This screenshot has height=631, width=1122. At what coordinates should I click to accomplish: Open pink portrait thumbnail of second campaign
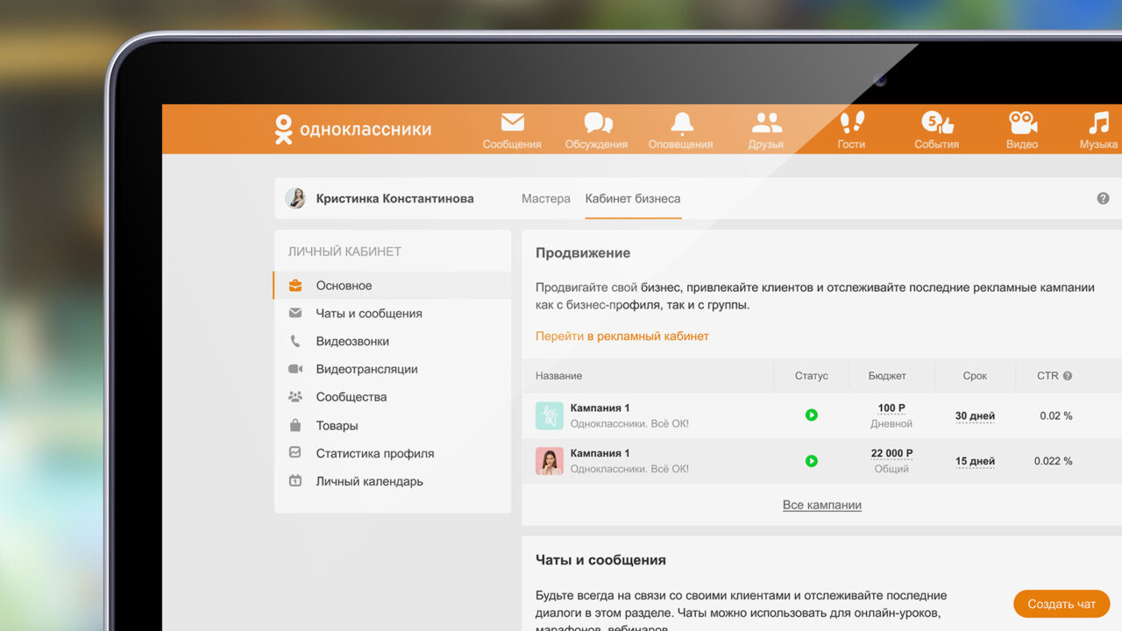click(550, 461)
